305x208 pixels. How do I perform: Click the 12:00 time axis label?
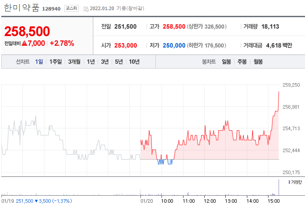210,201
